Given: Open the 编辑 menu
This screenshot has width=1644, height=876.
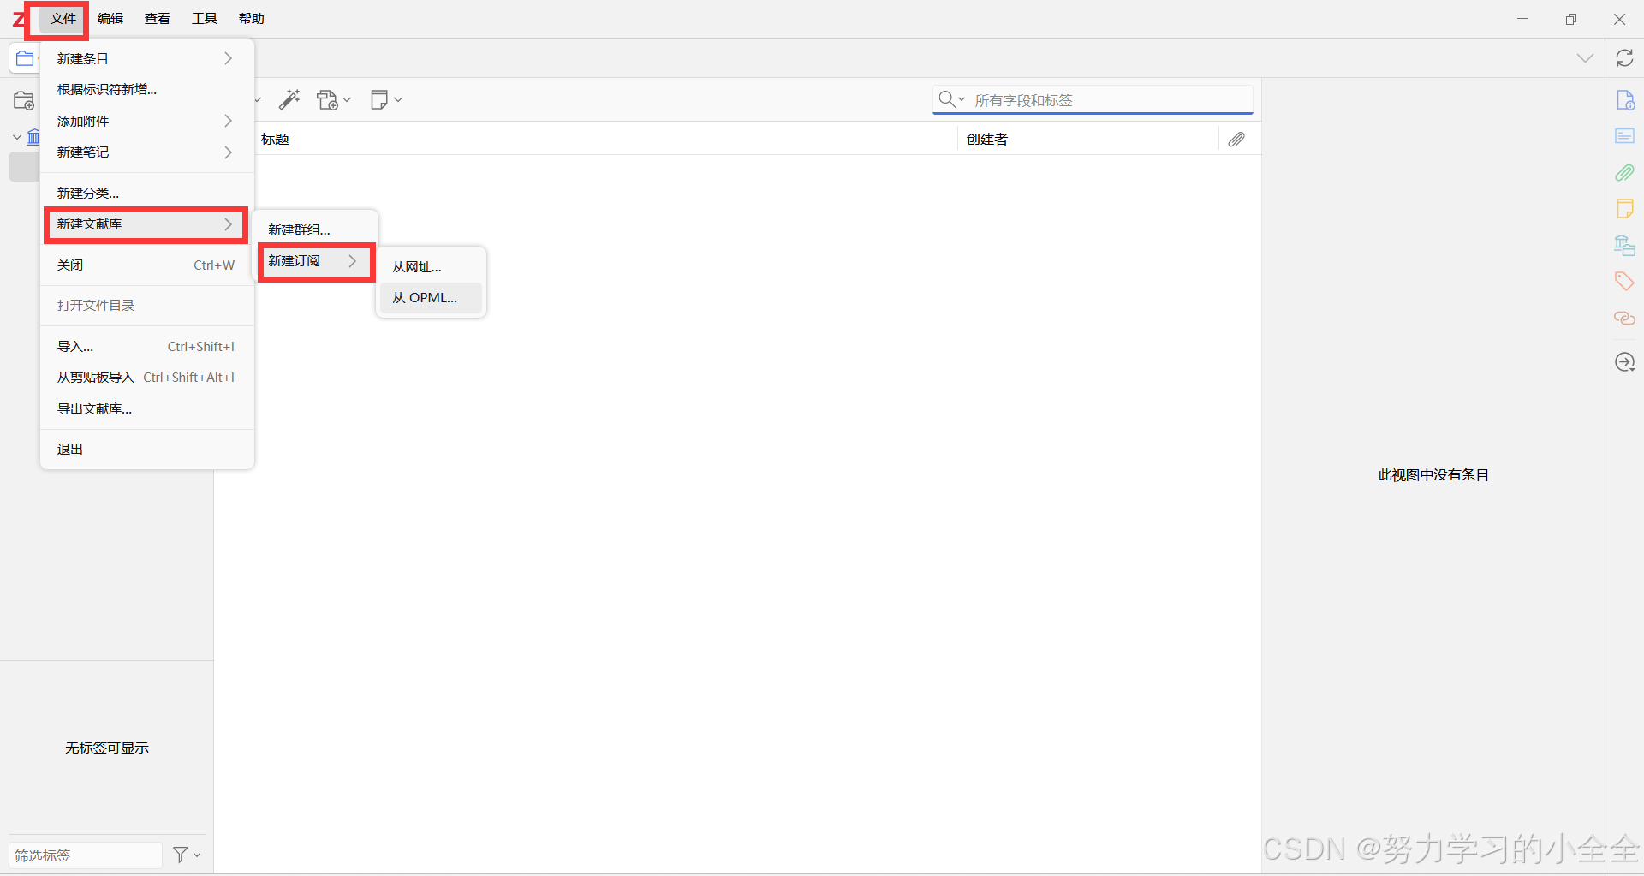Looking at the screenshot, I should [110, 19].
